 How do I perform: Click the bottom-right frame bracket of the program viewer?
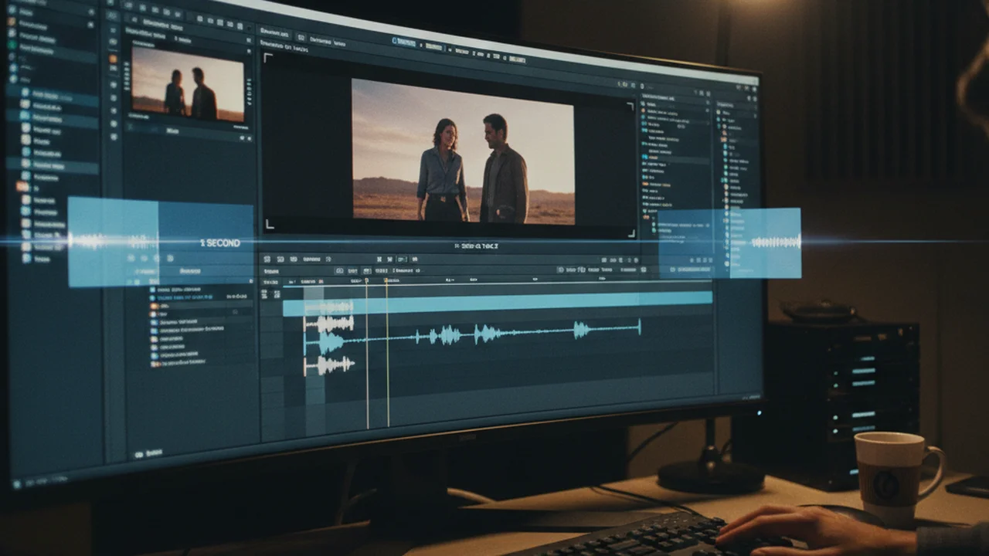click(x=631, y=232)
